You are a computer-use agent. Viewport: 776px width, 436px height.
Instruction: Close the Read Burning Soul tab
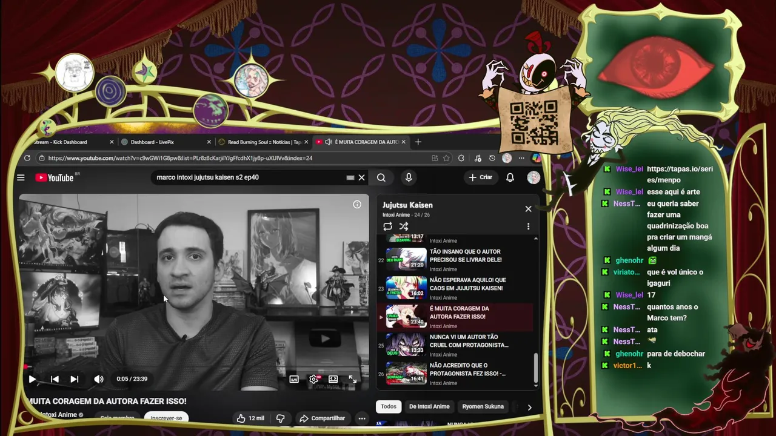306,142
